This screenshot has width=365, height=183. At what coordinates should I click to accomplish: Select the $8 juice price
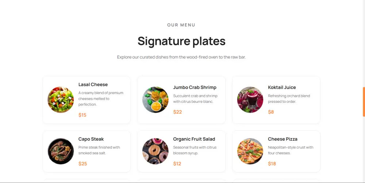pos(271,112)
